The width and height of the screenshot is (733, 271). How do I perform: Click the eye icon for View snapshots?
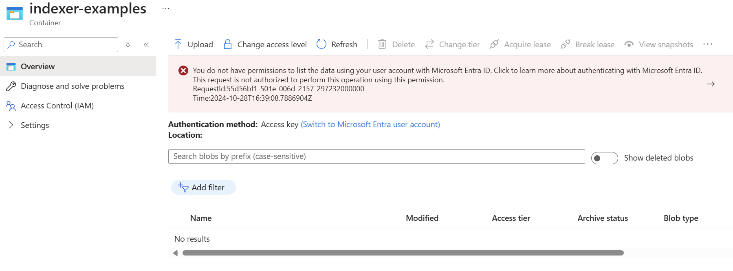pos(629,44)
